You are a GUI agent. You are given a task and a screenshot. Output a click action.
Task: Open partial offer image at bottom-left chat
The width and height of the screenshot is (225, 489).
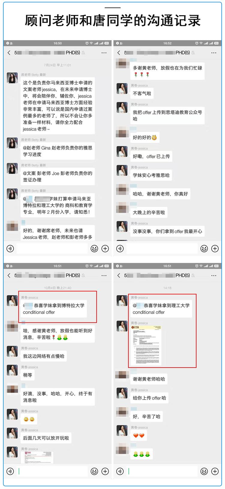point(37,458)
